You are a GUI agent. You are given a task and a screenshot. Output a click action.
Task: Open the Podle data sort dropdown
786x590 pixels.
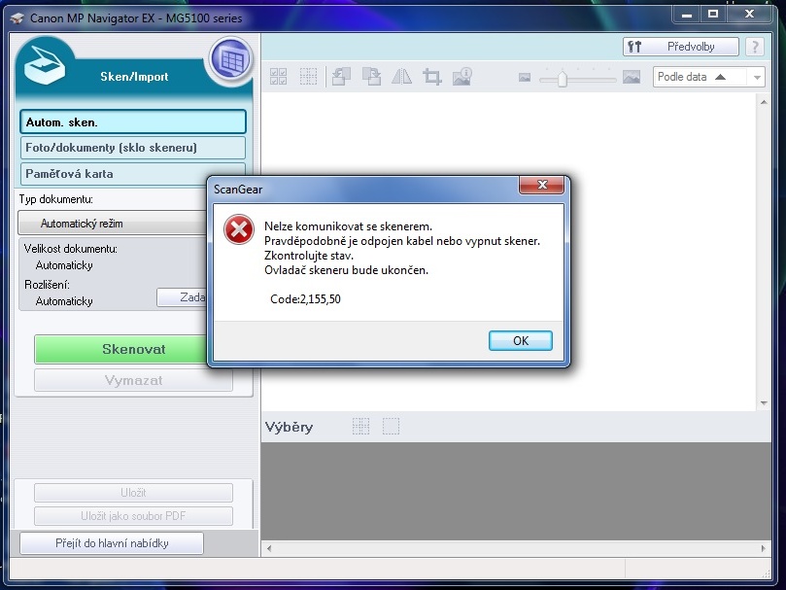tap(757, 77)
